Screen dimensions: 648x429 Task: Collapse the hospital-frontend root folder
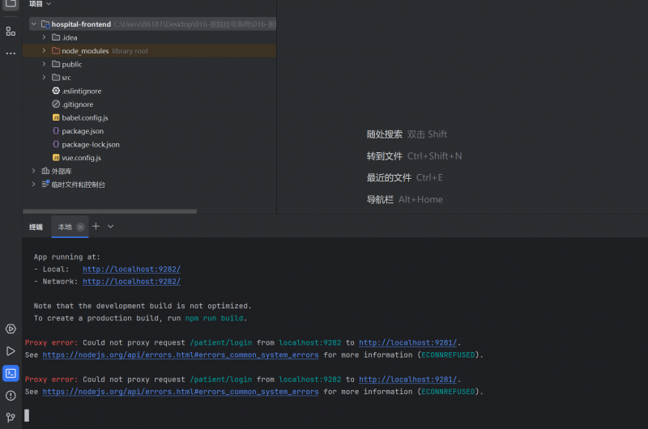pyautogui.click(x=34, y=24)
